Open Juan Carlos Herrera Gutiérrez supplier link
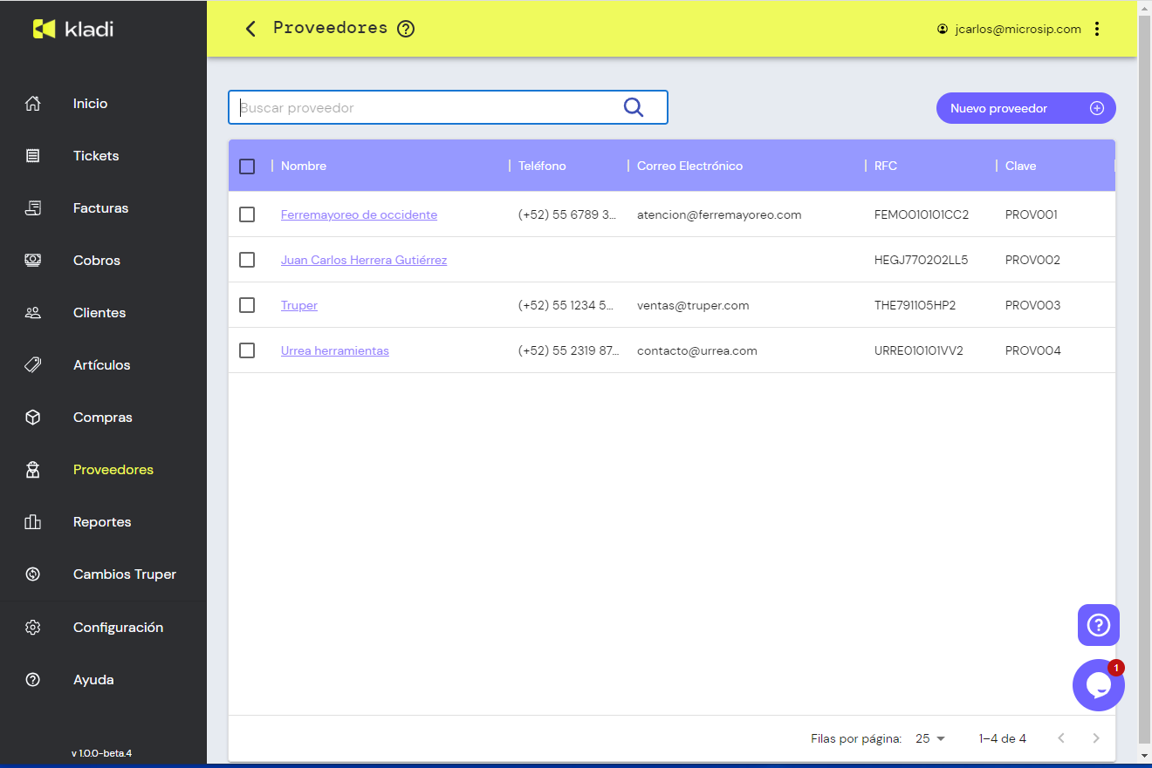This screenshot has width=1152, height=768. pos(364,260)
